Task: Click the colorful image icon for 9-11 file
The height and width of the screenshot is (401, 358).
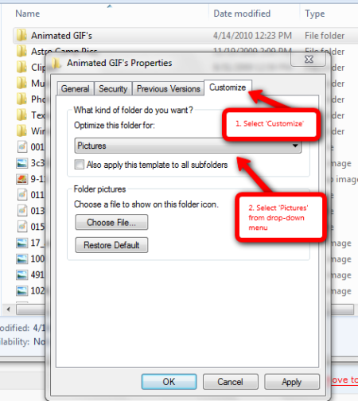Action: click(x=21, y=179)
